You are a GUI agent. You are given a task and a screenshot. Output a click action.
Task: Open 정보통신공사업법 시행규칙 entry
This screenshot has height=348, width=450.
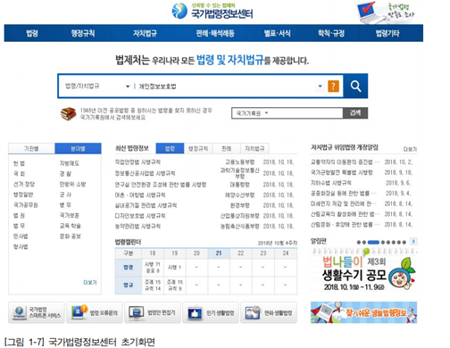pos(145,173)
